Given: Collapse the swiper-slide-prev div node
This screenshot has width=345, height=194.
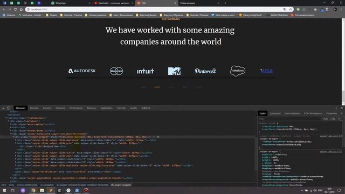Looking at the screenshot, I should pyautogui.click(x=16, y=143).
